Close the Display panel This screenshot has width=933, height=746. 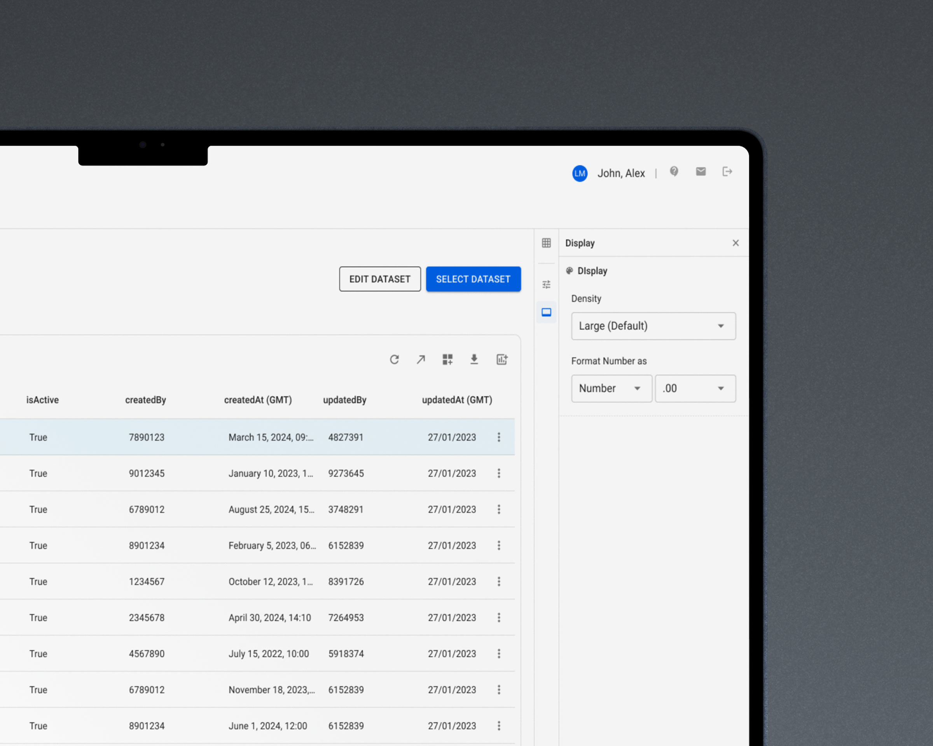(x=735, y=243)
